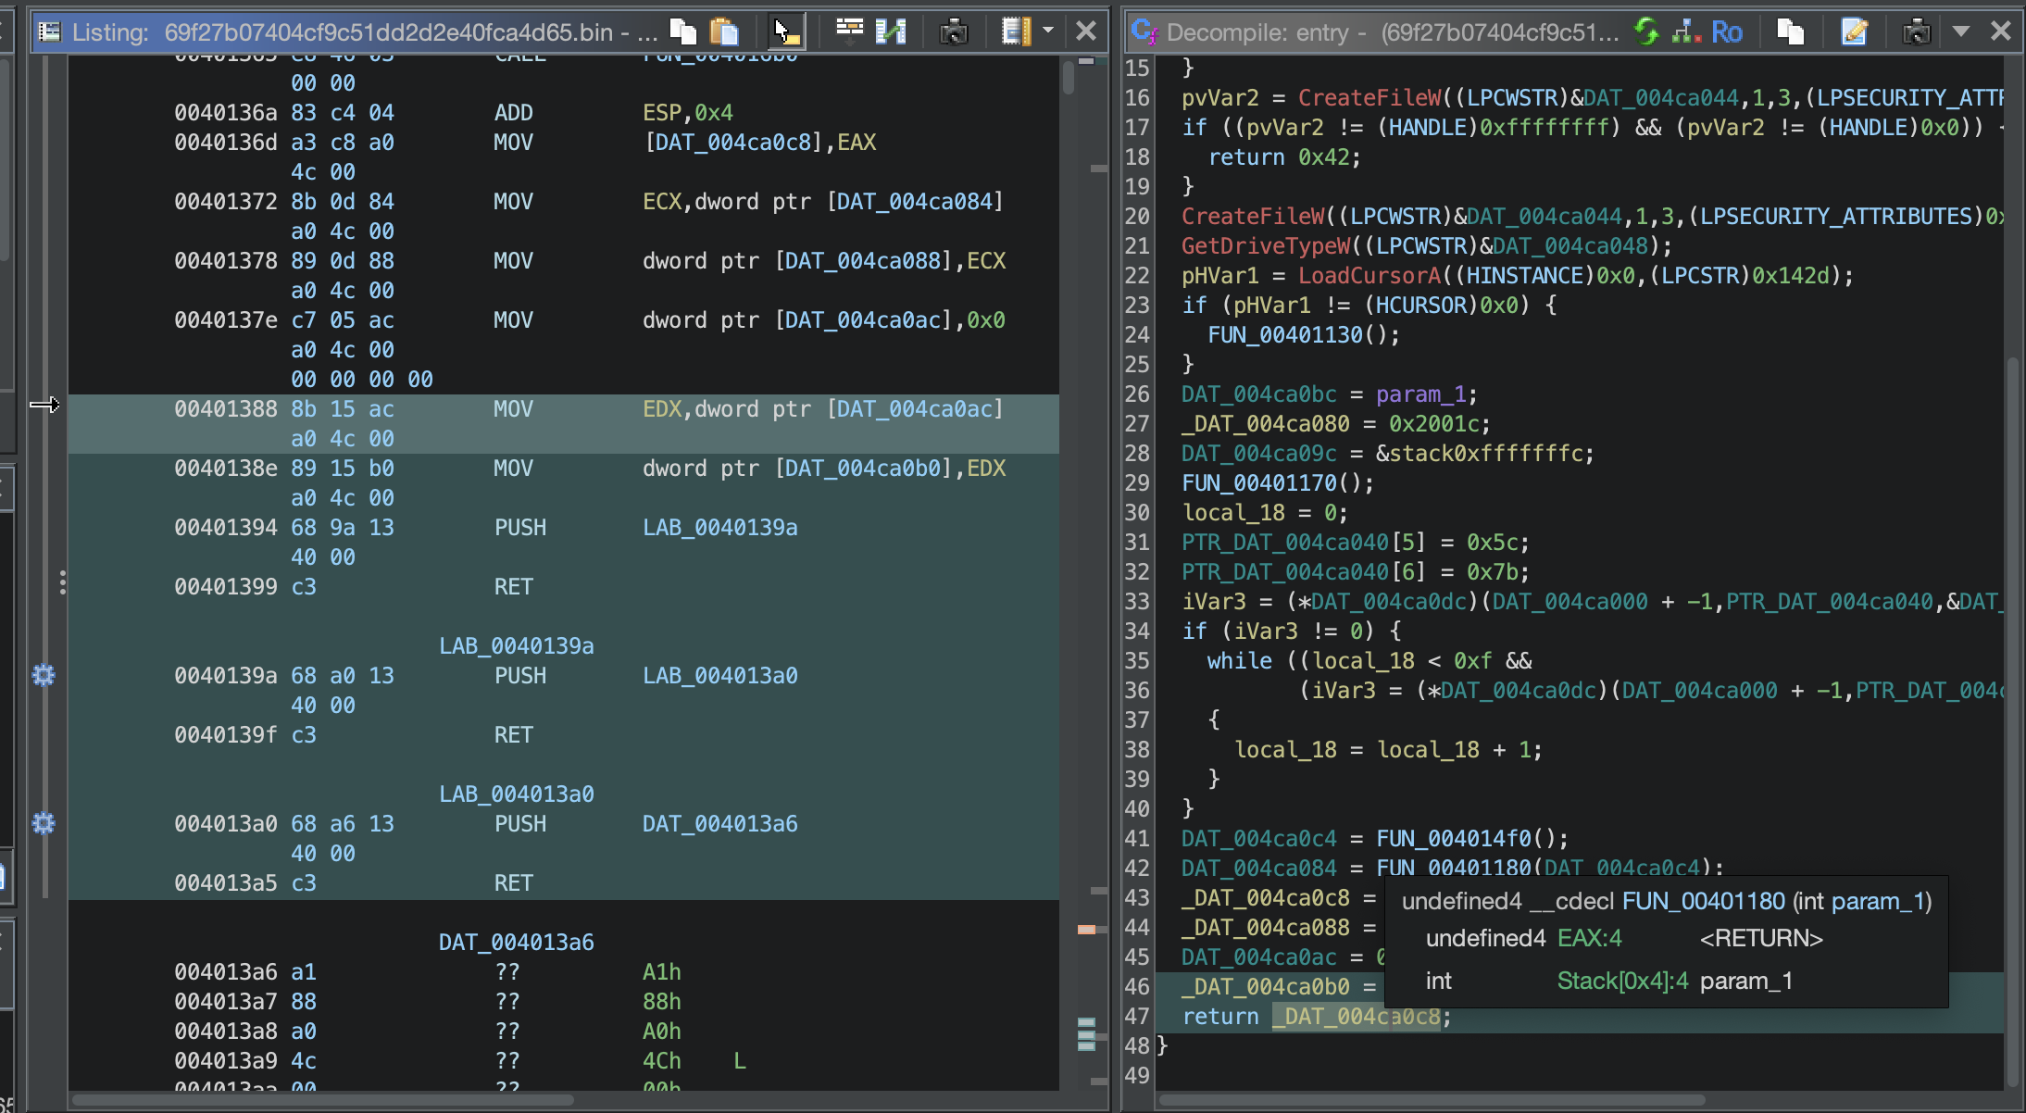The width and height of the screenshot is (2026, 1113).
Task: Click LoadCursorA on line 22
Action: tap(1369, 275)
